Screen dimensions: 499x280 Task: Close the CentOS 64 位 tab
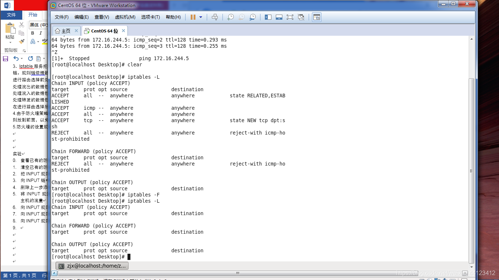pyautogui.click(x=123, y=31)
